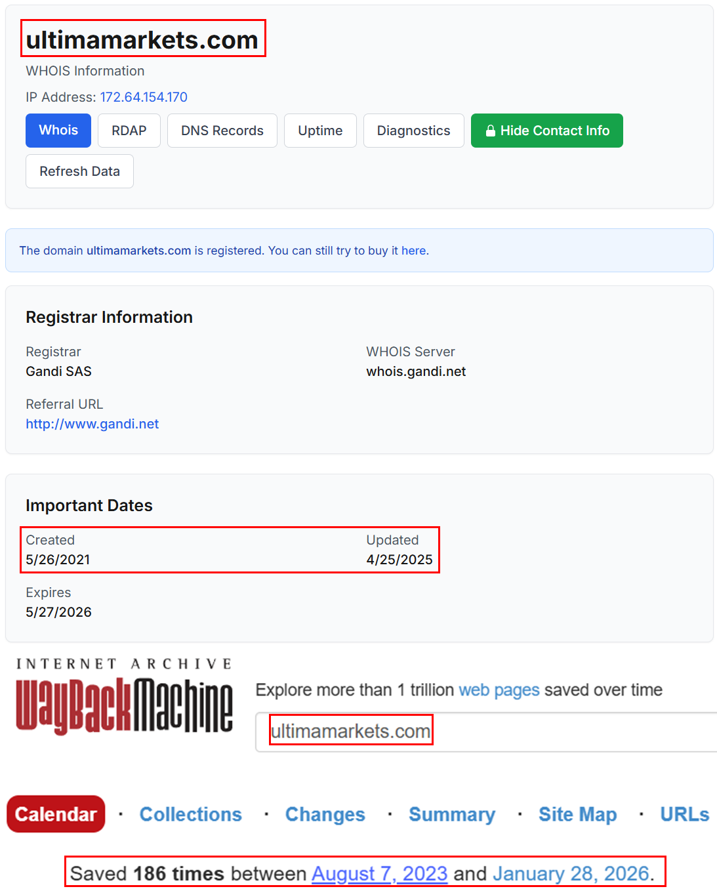Click the 'here' link to buy the domain
The image size is (717, 891).
414,250
